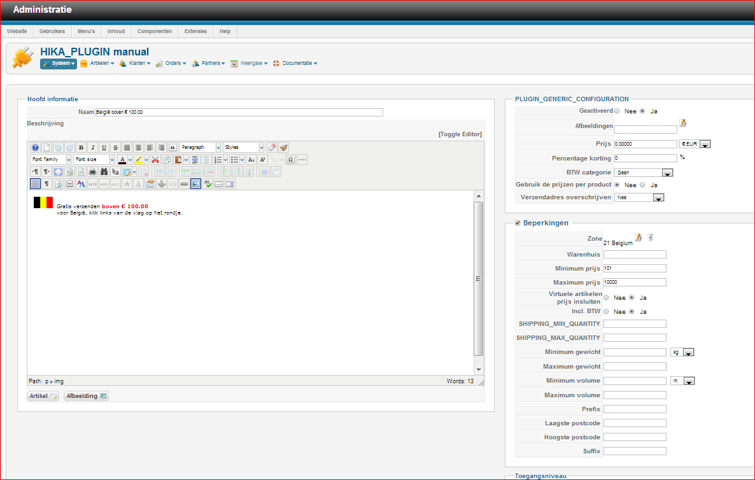Uncheck the Beperkingen checkbox
The image size is (755, 480).
coord(518,223)
